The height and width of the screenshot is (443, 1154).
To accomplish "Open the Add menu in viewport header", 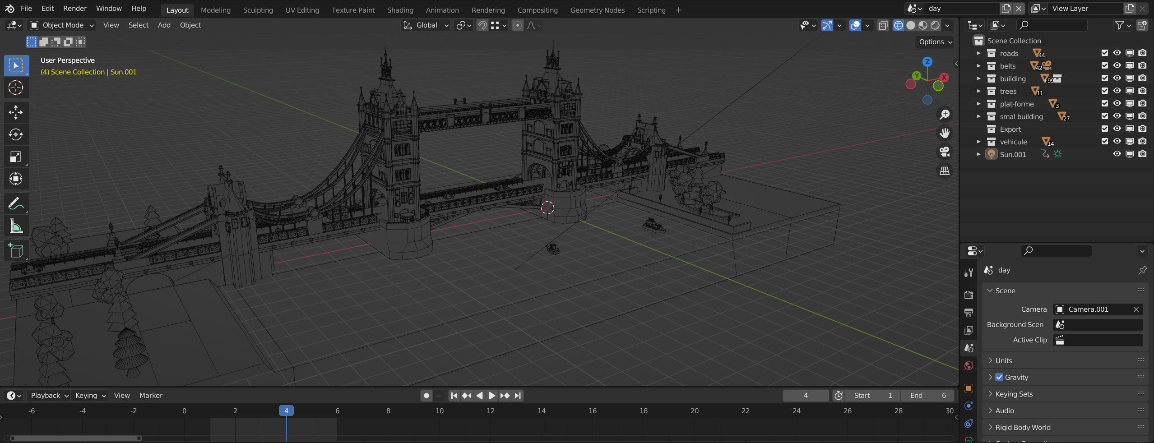I will [164, 25].
